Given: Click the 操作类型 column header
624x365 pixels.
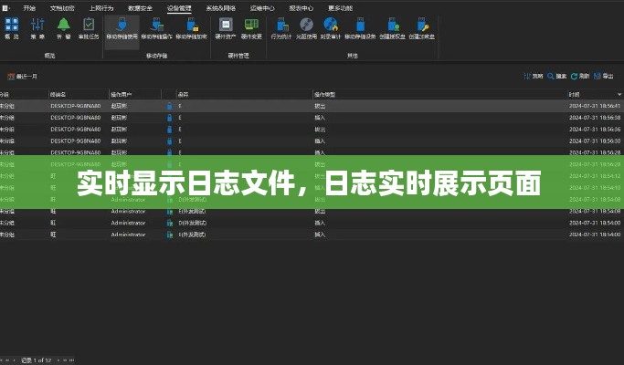Looking at the screenshot, I should pyautogui.click(x=325, y=94).
